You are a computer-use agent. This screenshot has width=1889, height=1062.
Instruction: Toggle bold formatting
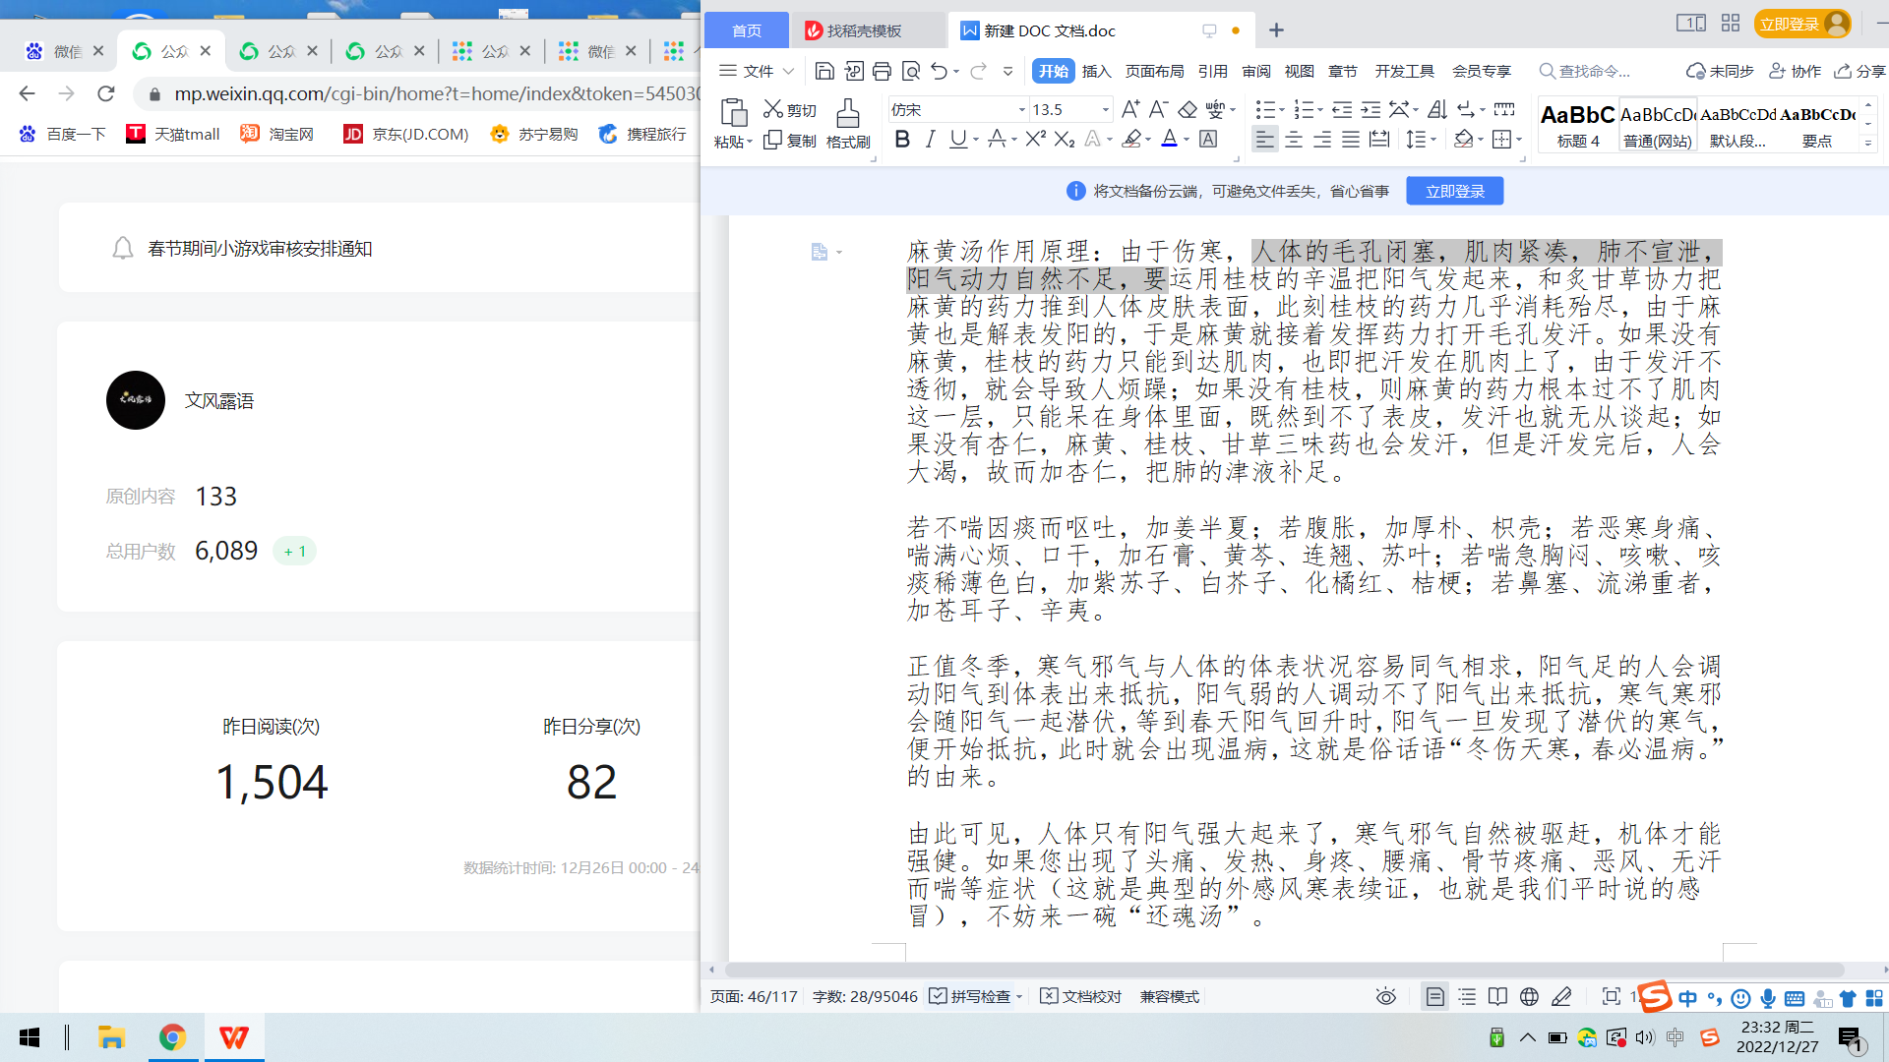(x=902, y=140)
